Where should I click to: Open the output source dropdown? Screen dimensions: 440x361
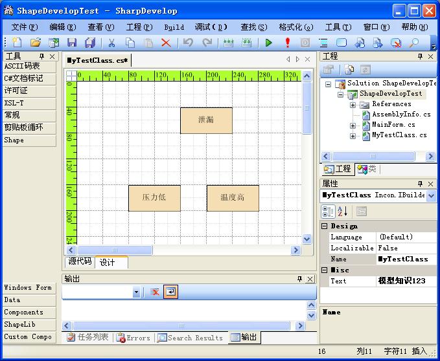click(x=136, y=292)
